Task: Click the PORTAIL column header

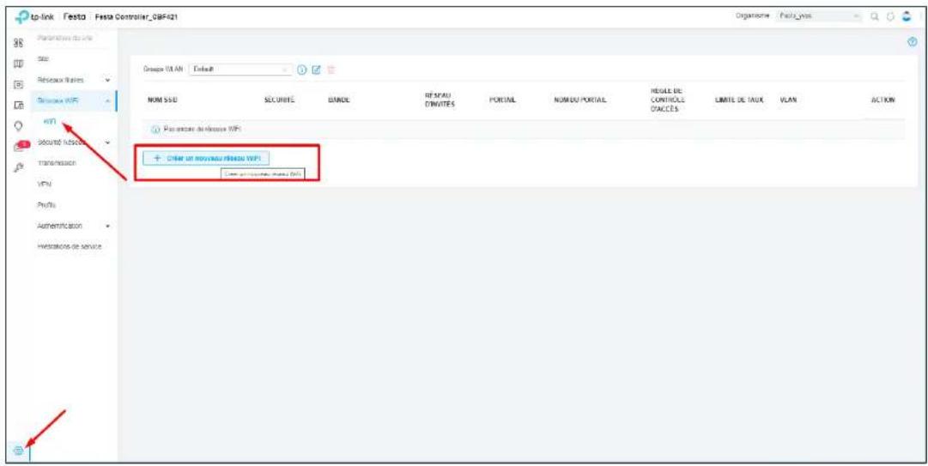Action: [502, 100]
